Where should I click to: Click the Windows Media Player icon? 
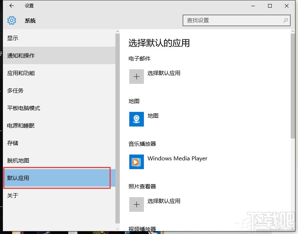click(x=136, y=162)
